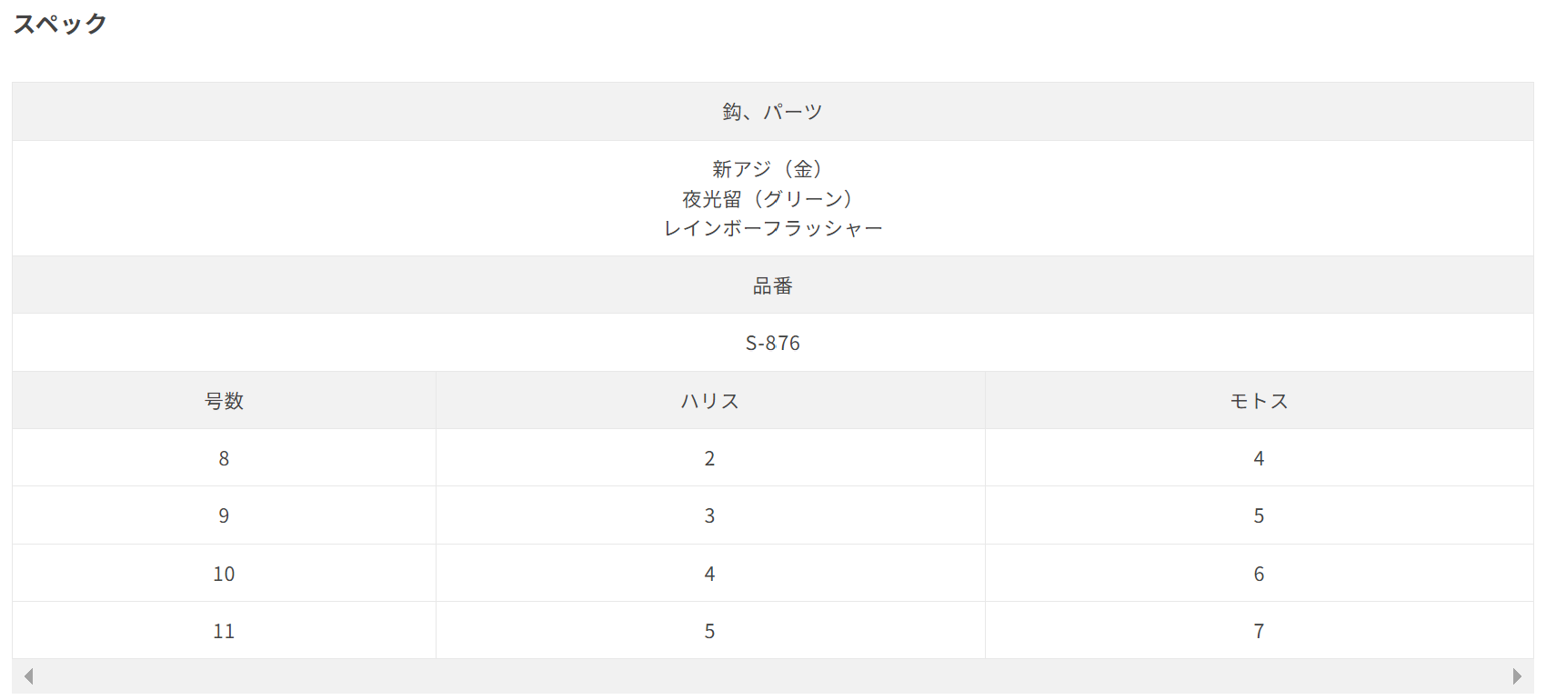Click the 鈎、パーツ header cell
Screen dimensions: 1546x700
773,112
